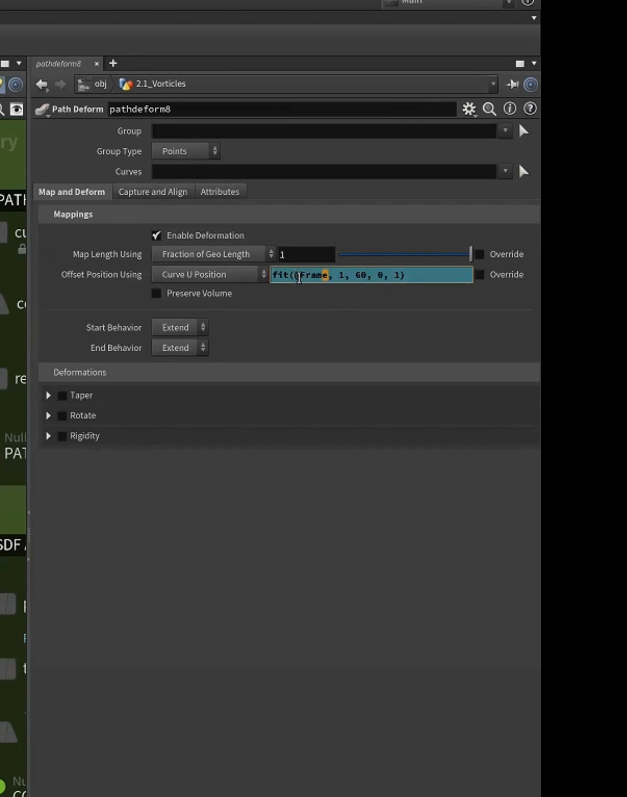This screenshot has height=797, width=627.
Task: Open Offset Position Using Curve U Position dropdown
Action: pos(209,275)
